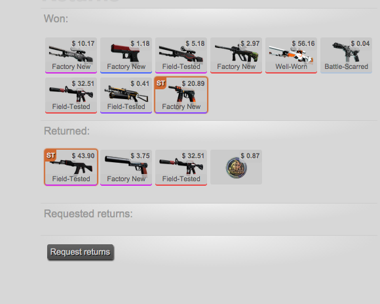Image resolution: width=380 pixels, height=304 pixels.
Task: Click the Request returns button
Action: 81,252
